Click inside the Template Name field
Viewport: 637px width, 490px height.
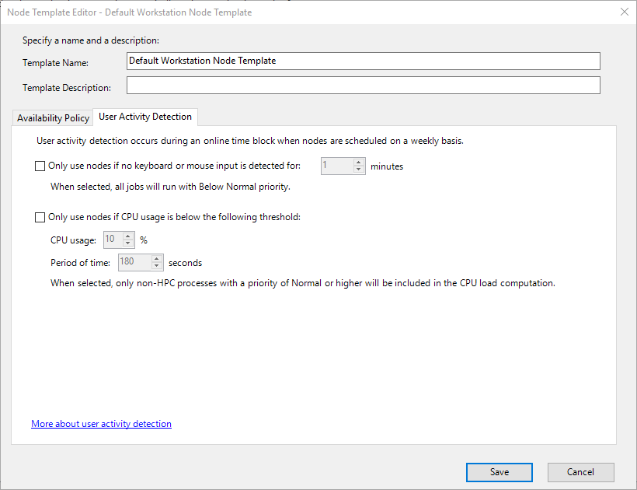pyautogui.click(x=363, y=61)
